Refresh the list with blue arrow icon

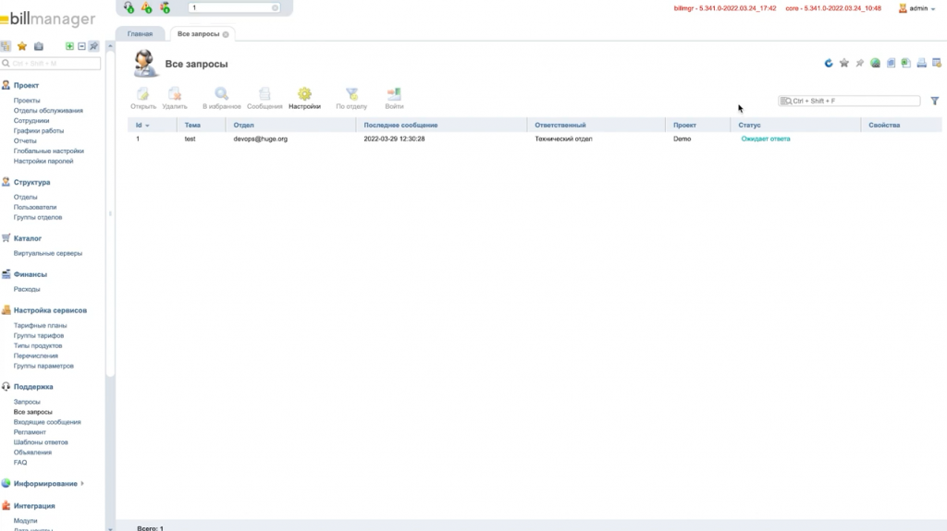(829, 64)
